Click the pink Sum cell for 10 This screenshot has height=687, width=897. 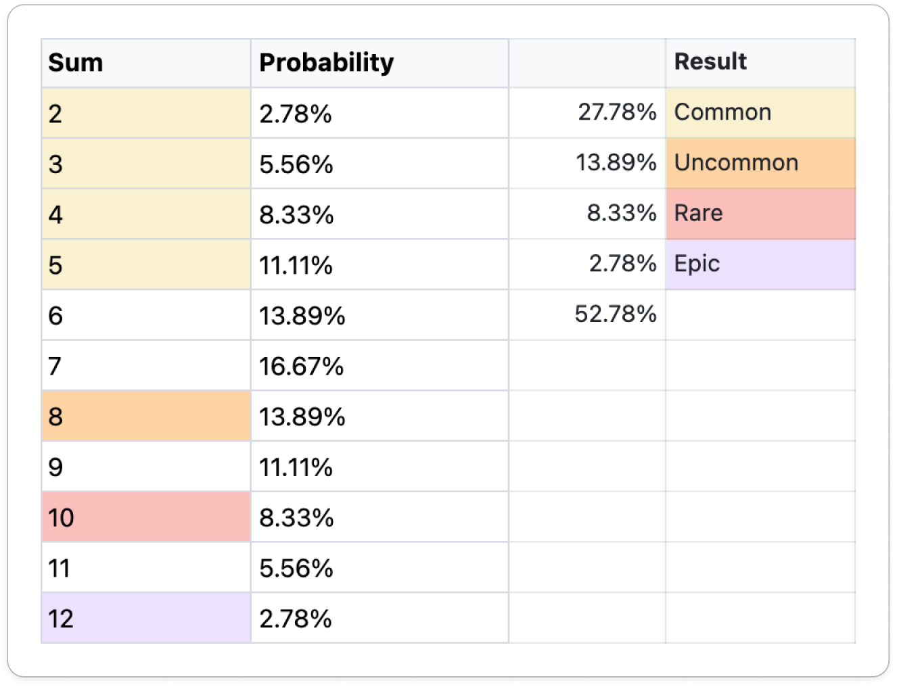(x=145, y=517)
